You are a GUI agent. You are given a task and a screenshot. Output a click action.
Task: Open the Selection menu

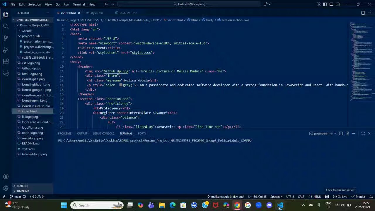(x=35, y=4)
